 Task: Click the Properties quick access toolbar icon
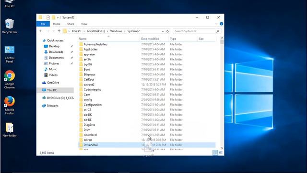[48, 17]
